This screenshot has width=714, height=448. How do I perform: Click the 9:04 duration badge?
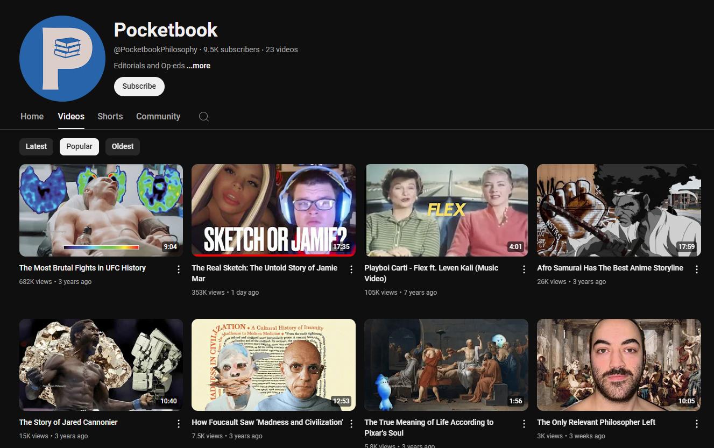coord(170,247)
